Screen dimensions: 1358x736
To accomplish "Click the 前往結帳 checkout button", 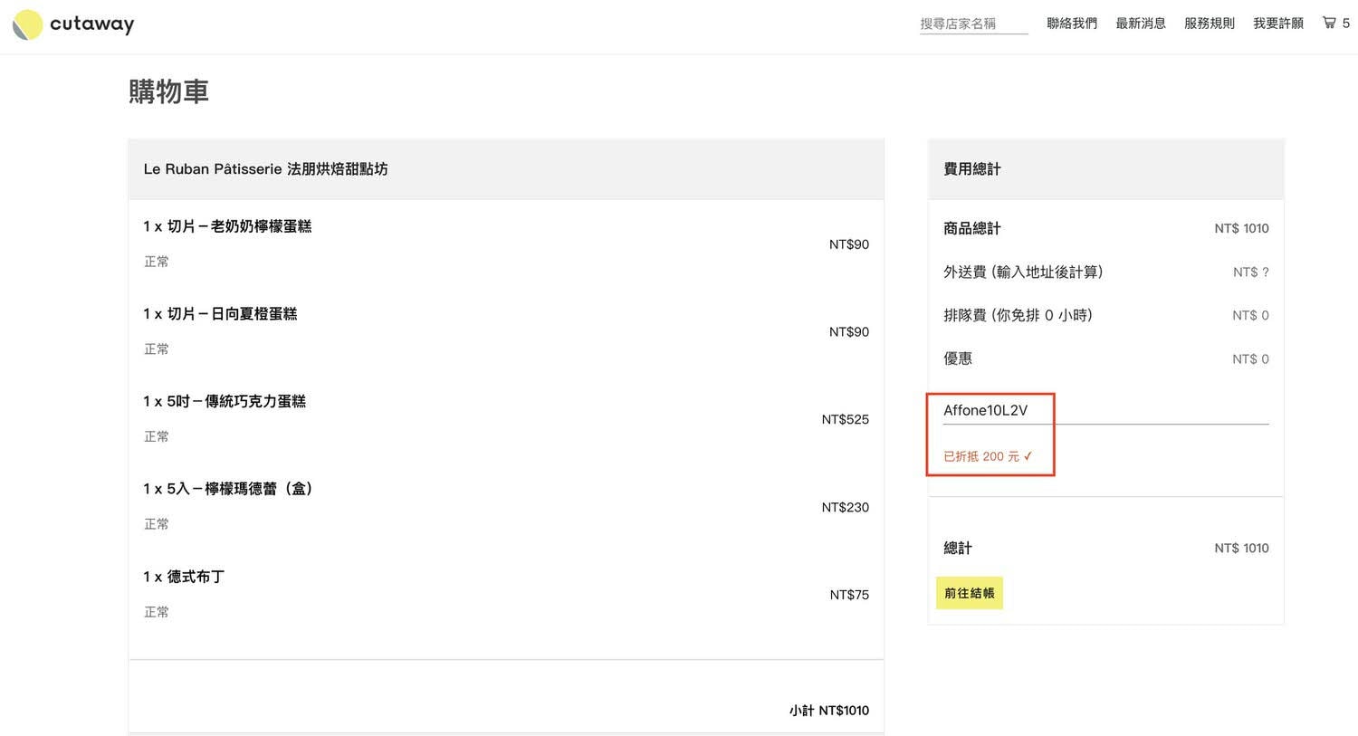I will click(x=969, y=593).
